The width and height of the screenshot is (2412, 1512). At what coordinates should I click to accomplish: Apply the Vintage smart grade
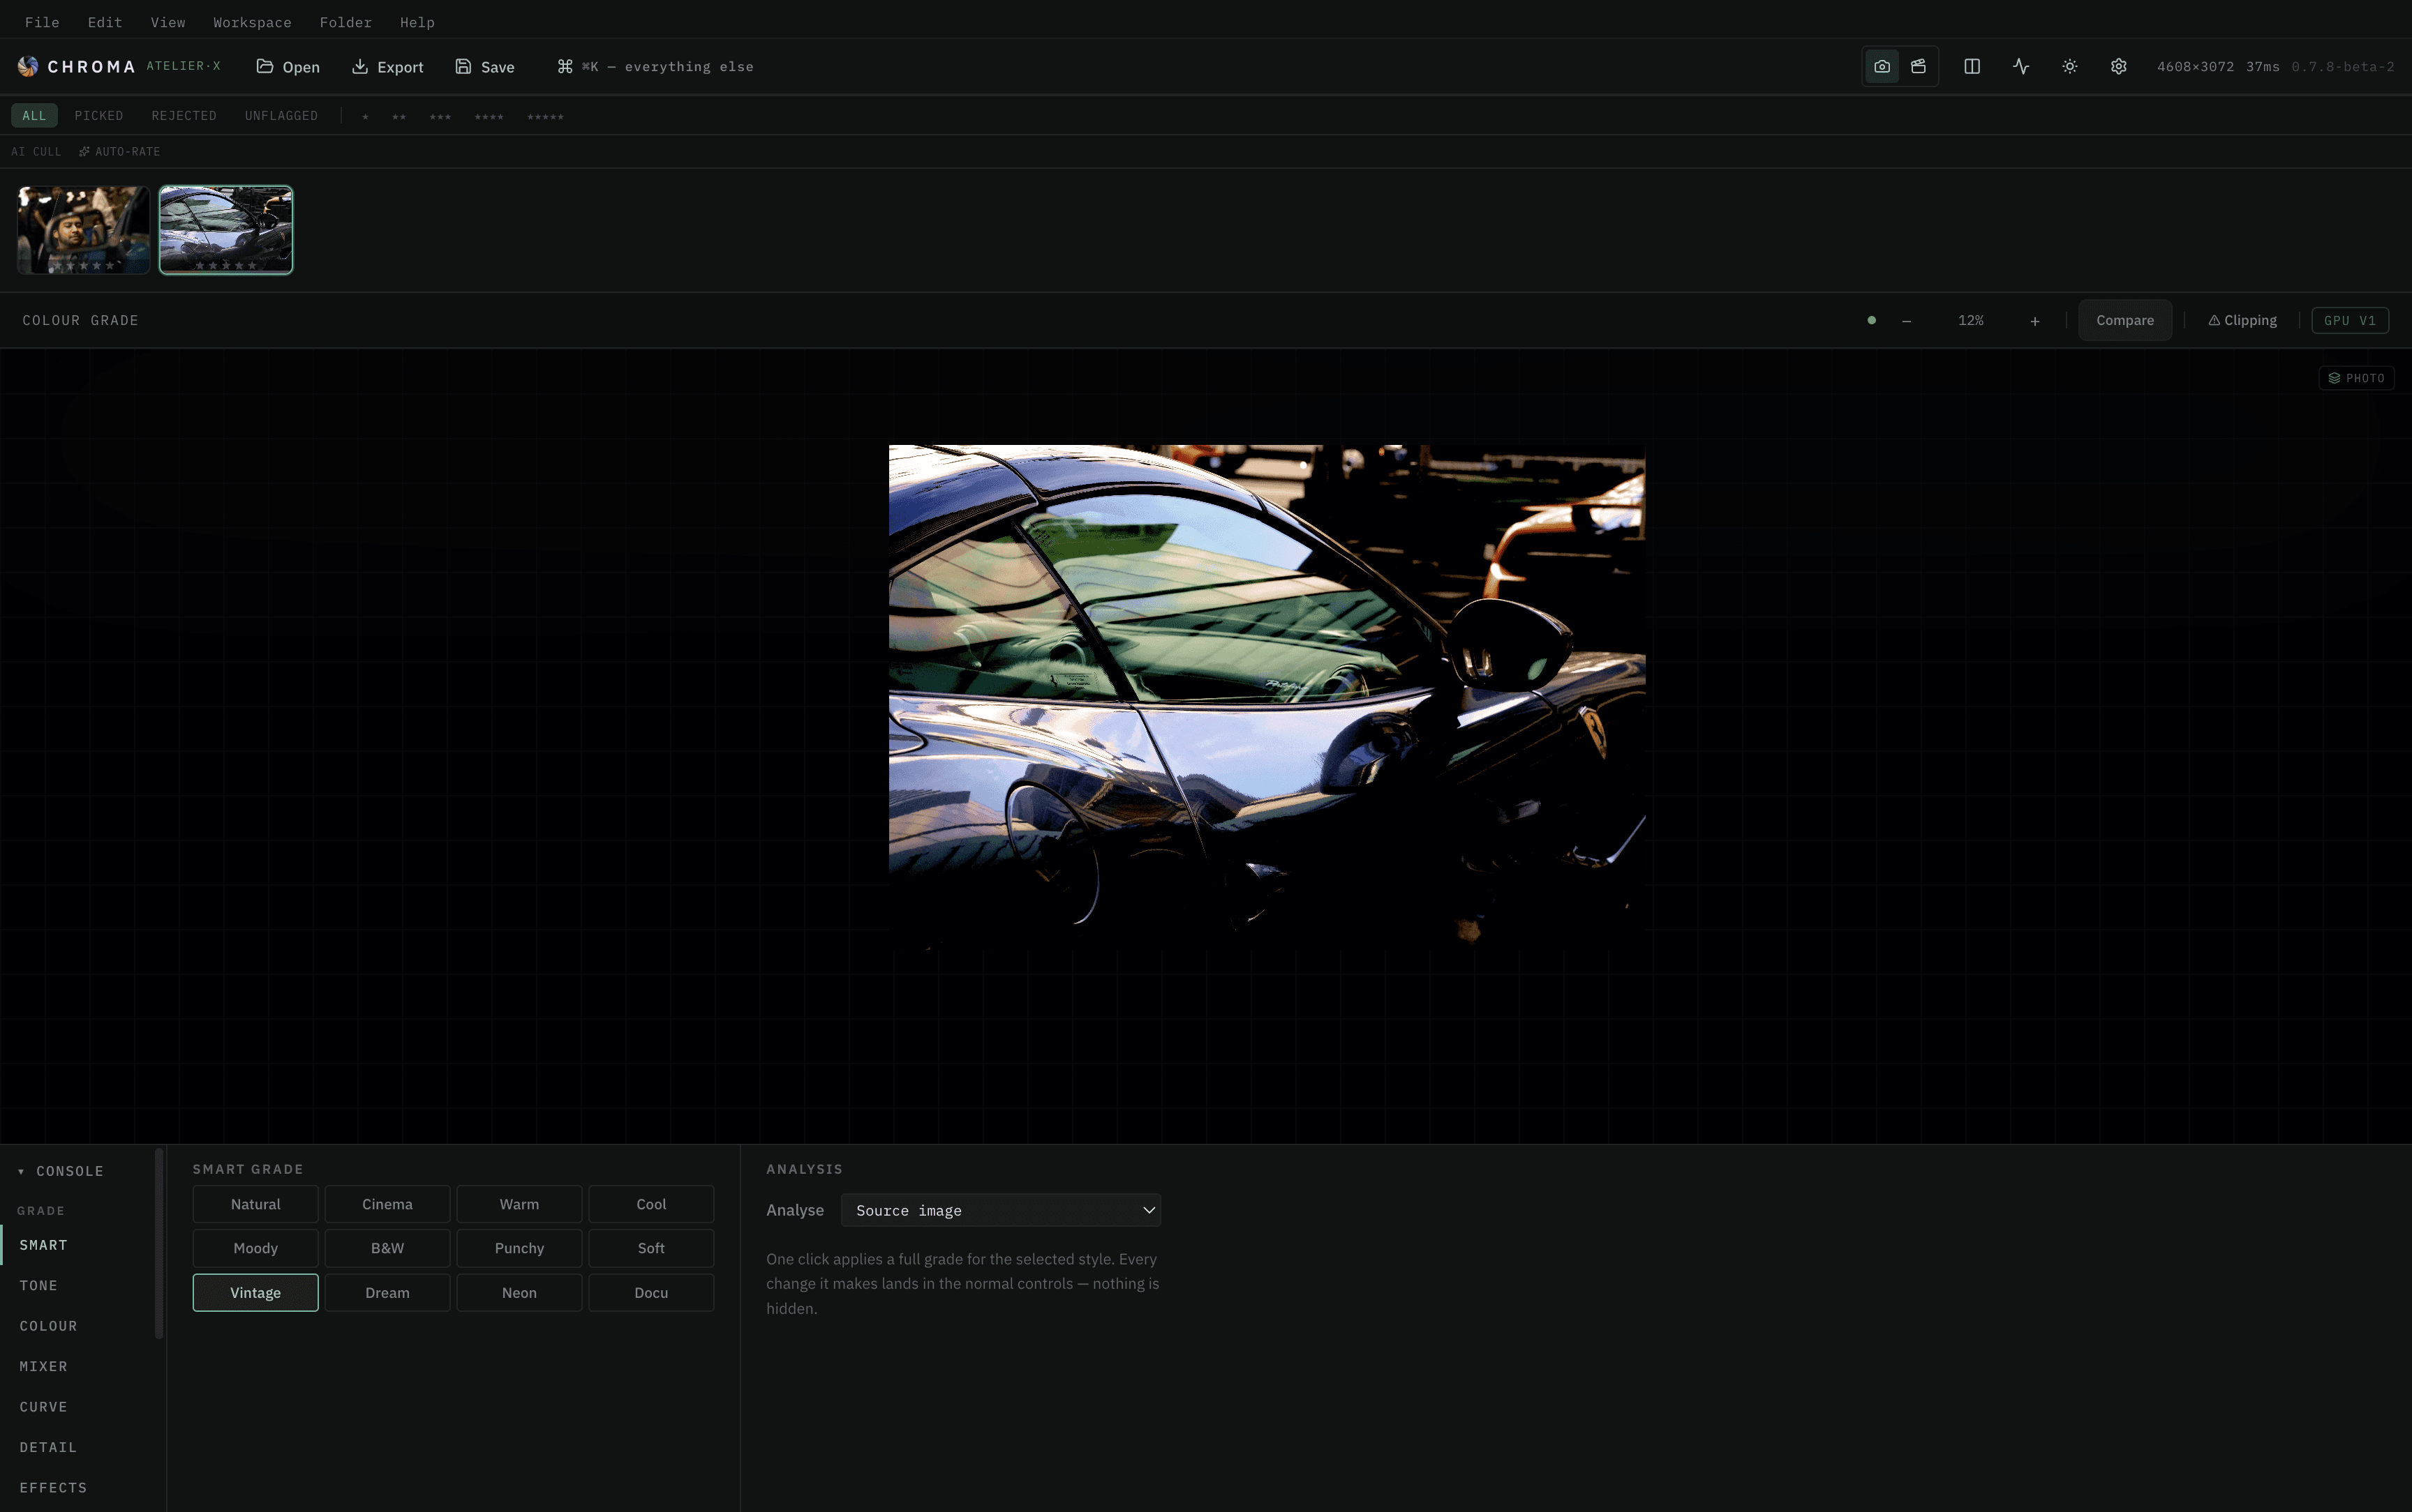click(x=255, y=1293)
